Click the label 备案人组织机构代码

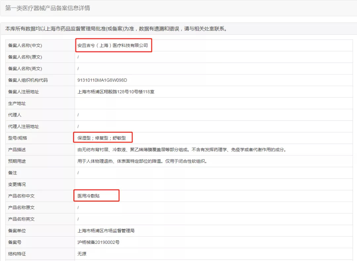click(28, 80)
